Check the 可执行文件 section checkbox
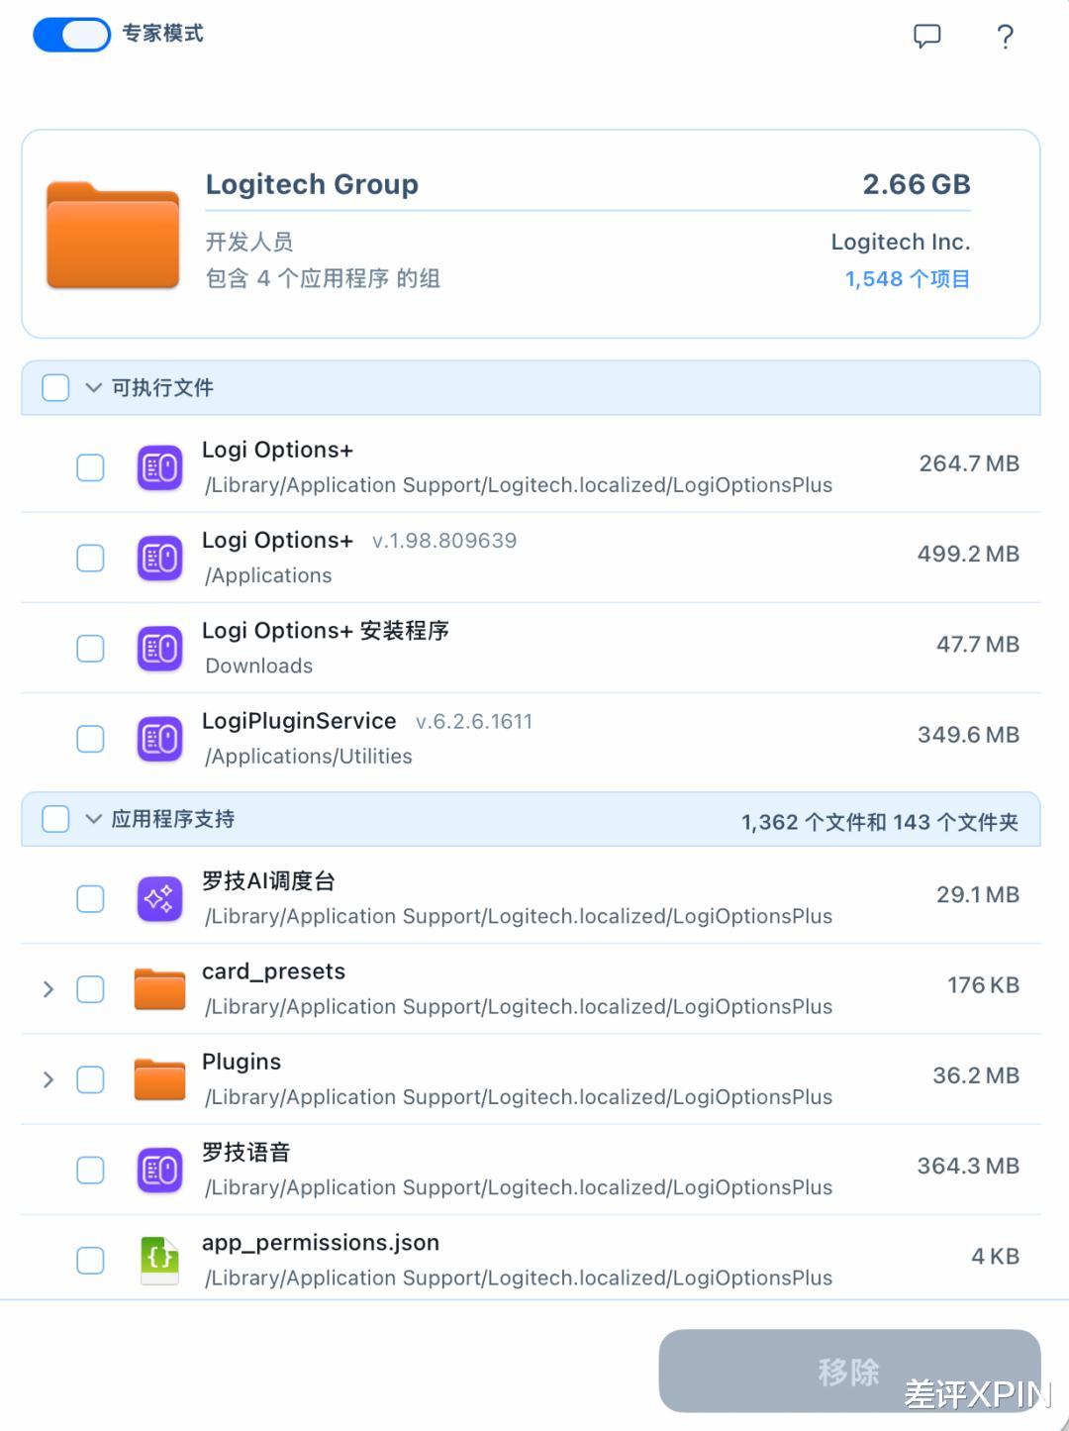The width and height of the screenshot is (1069, 1431). coord(55,387)
